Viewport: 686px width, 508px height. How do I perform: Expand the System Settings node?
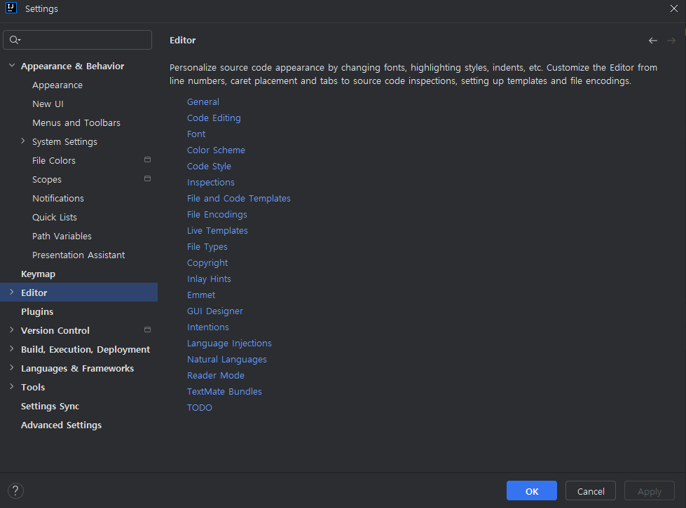22,141
